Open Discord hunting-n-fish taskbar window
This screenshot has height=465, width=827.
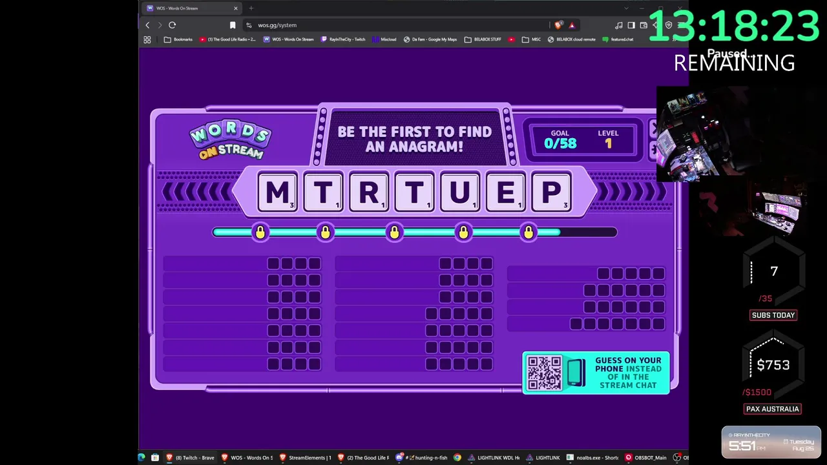tap(421, 458)
